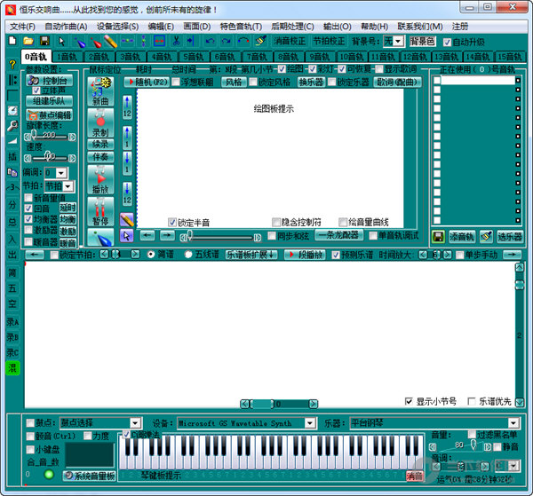Screen dimensions: 533x496
Task: Click the 播放 play button
Action: point(100,179)
